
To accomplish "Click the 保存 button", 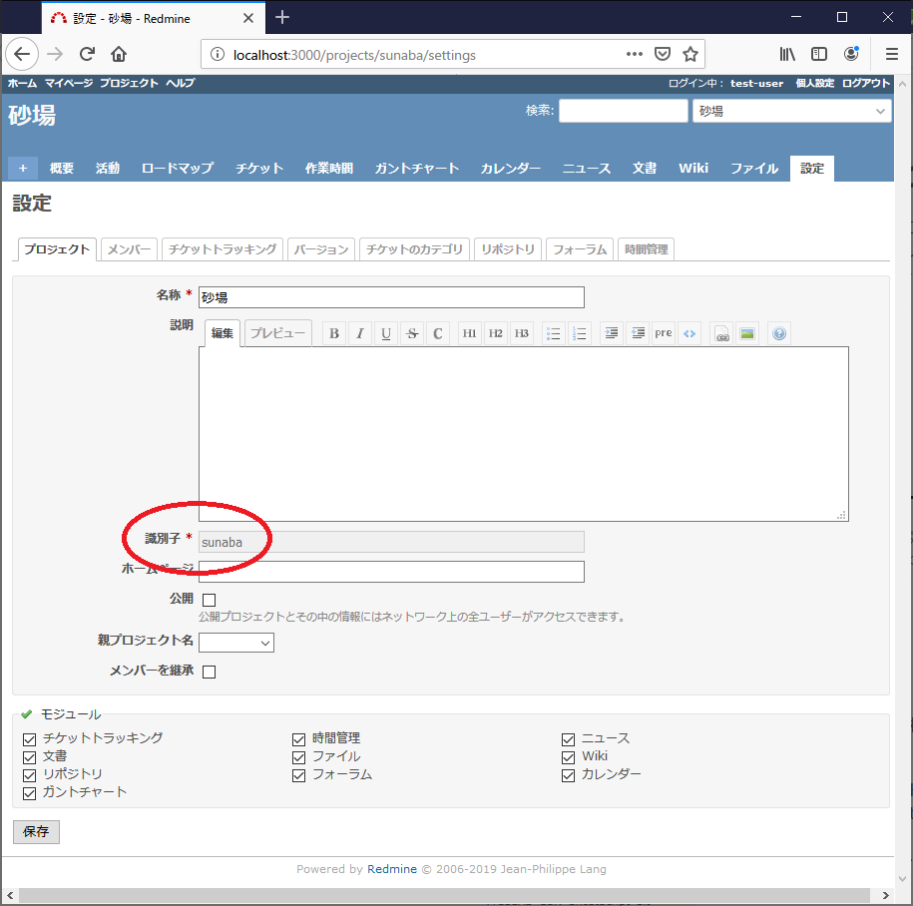I will pyautogui.click(x=36, y=831).
